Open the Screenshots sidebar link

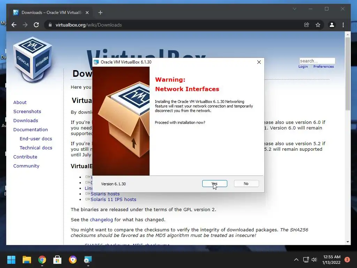coord(27,111)
